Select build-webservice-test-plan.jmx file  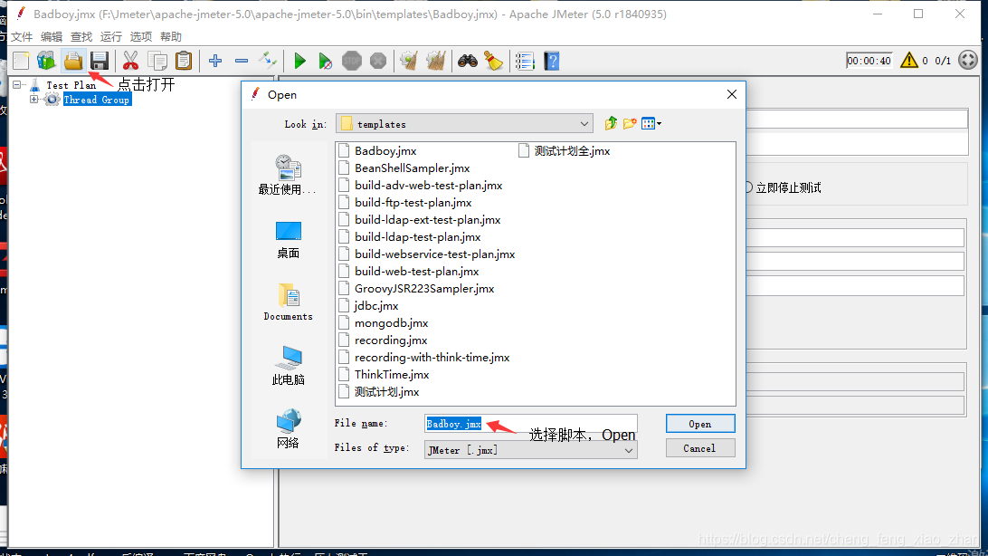426,254
